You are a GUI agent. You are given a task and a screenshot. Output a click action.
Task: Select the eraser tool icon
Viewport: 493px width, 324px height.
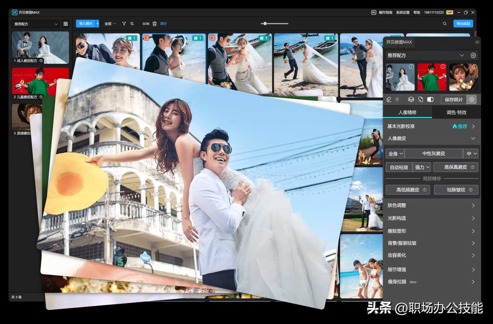(x=389, y=99)
